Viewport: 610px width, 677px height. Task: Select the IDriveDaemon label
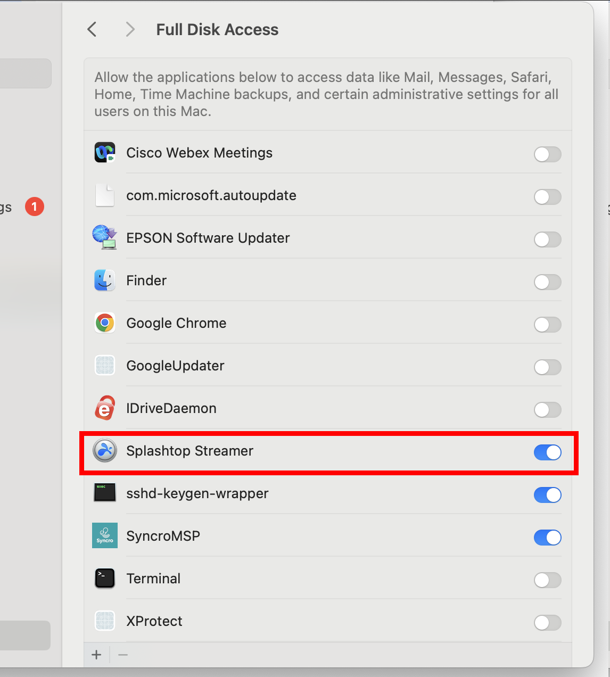(171, 408)
